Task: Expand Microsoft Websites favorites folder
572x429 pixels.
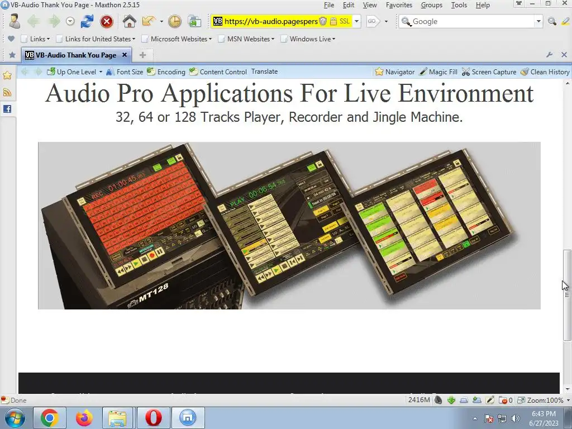Action: point(177,39)
